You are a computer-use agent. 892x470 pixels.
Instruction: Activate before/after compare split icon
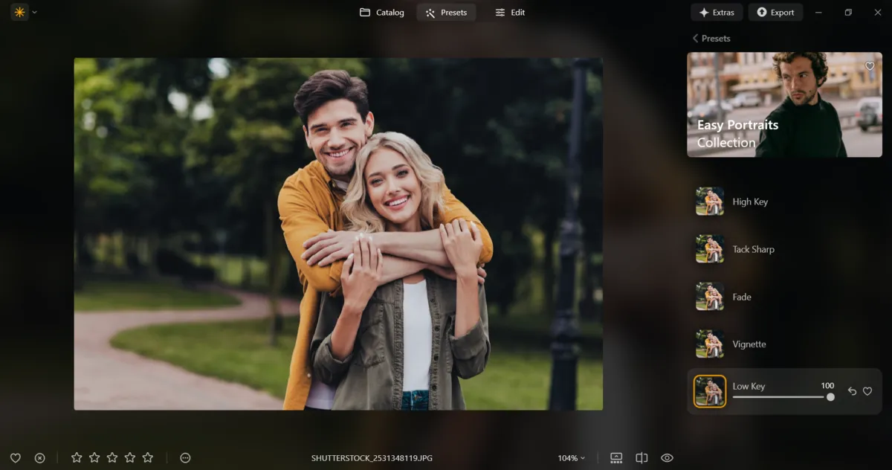641,458
